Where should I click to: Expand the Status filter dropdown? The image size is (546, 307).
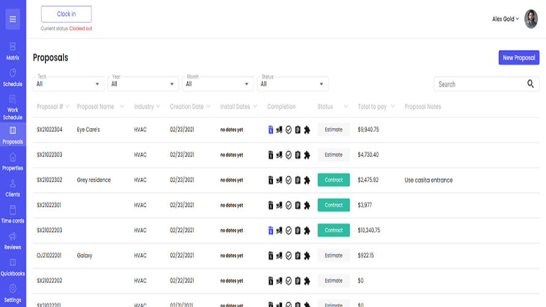point(293,84)
